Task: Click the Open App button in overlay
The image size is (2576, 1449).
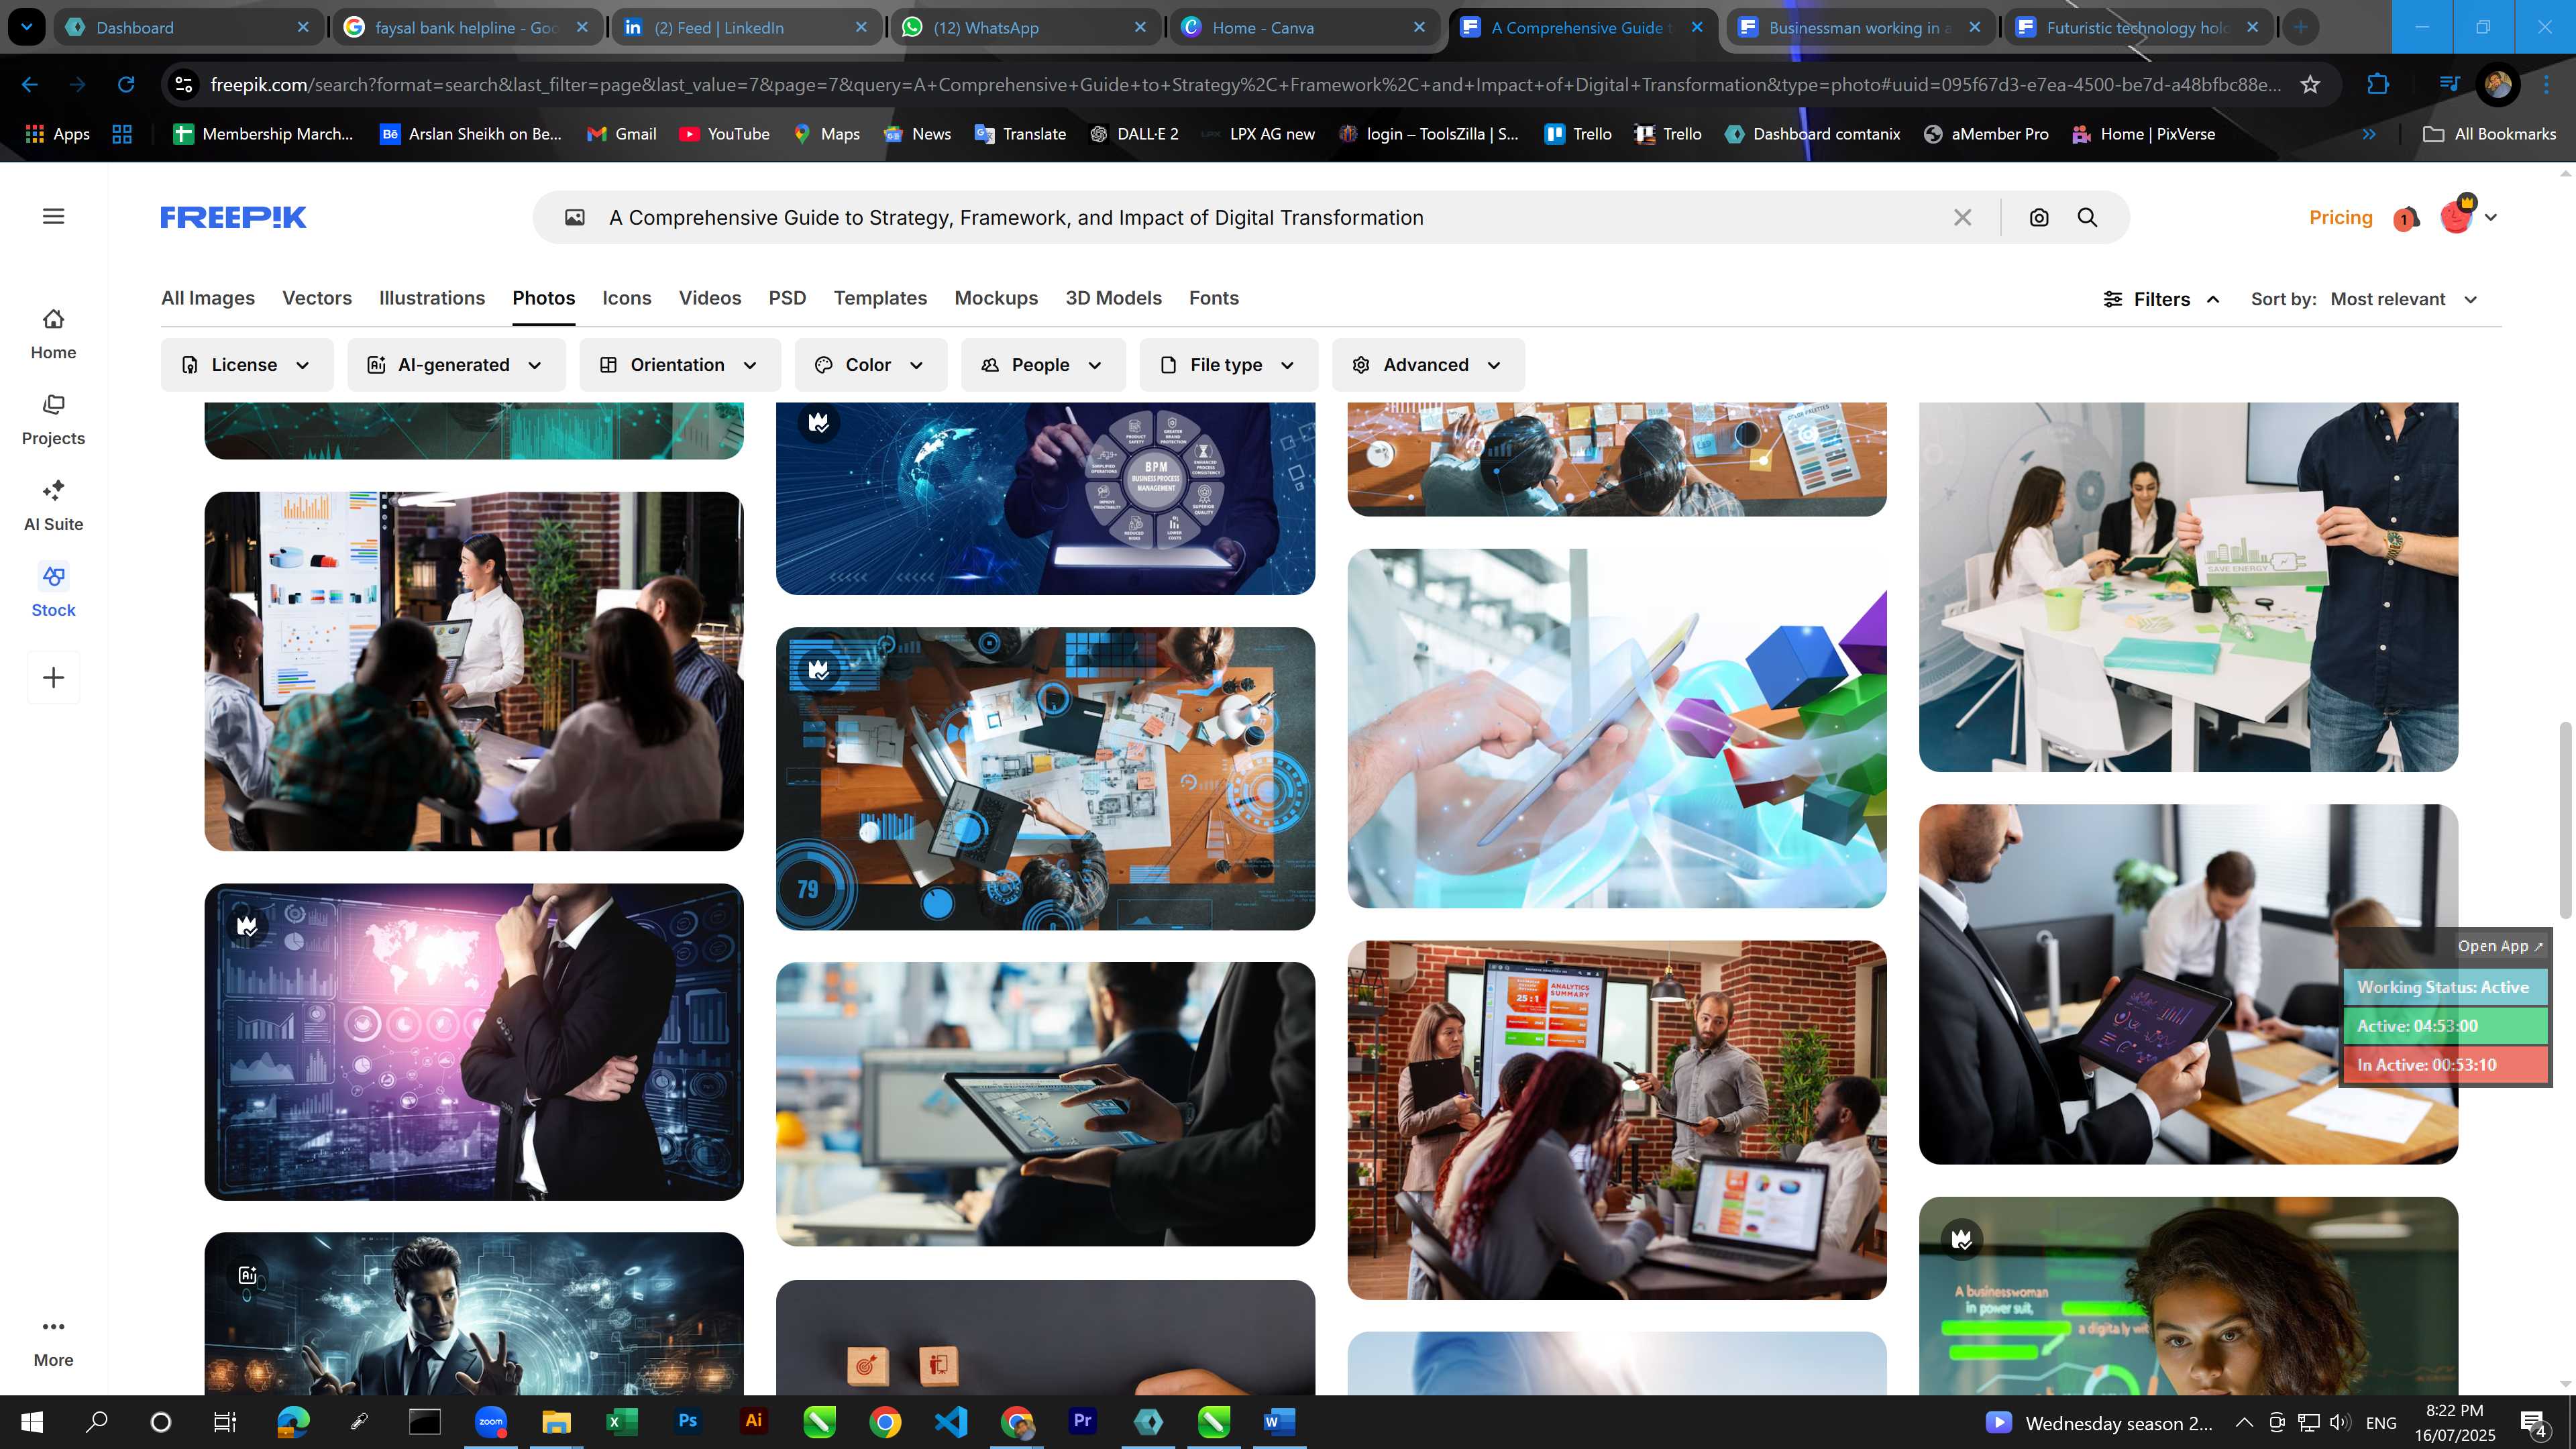Action: pos(2499,946)
